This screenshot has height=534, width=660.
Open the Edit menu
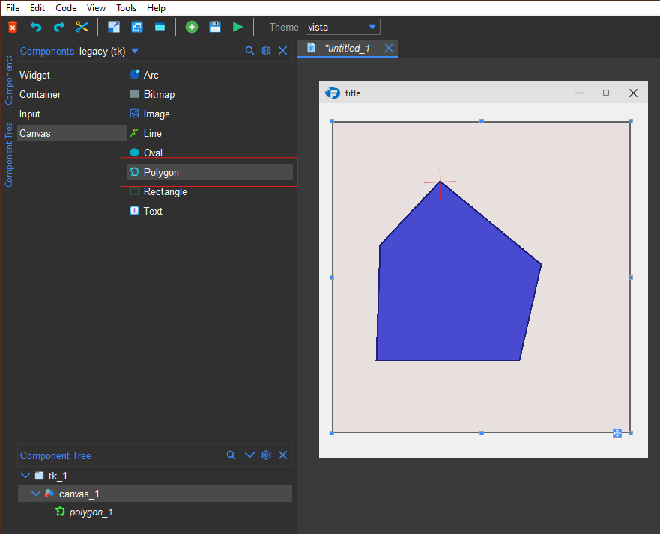(37, 8)
